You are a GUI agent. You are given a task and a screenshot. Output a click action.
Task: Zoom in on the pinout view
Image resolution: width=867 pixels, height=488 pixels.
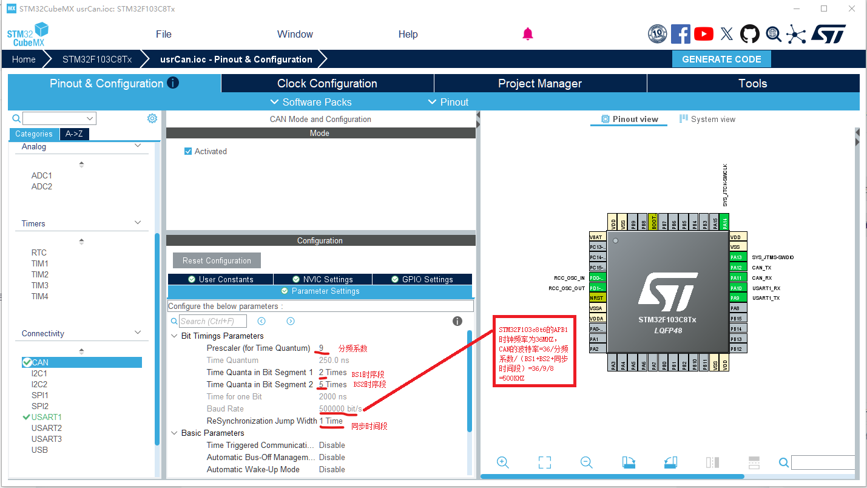click(503, 463)
